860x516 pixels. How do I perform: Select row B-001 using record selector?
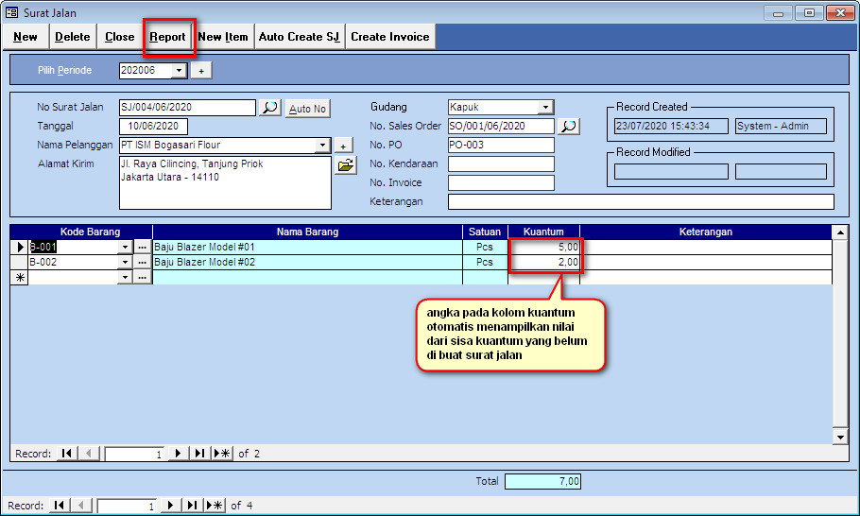[x=20, y=248]
